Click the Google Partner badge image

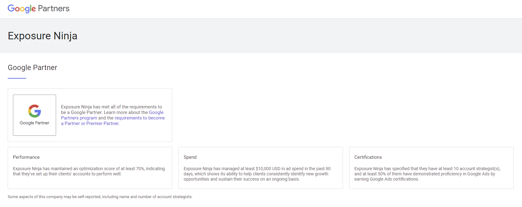(x=35, y=115)
